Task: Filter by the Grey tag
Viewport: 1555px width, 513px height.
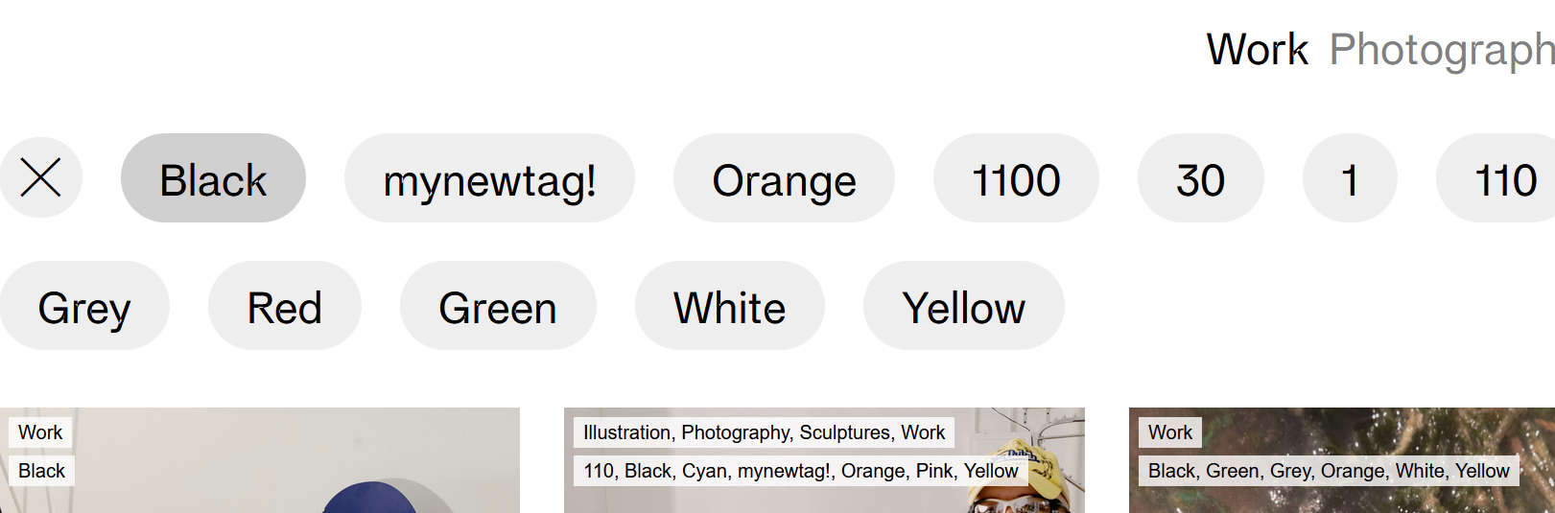Action: (84, 306)
